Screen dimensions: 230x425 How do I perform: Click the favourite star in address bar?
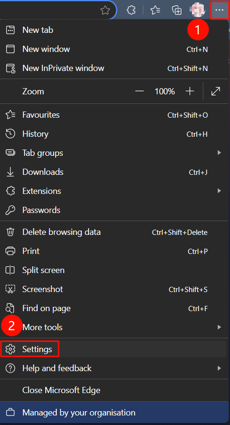pyautogui.click(x=105, y=10)
